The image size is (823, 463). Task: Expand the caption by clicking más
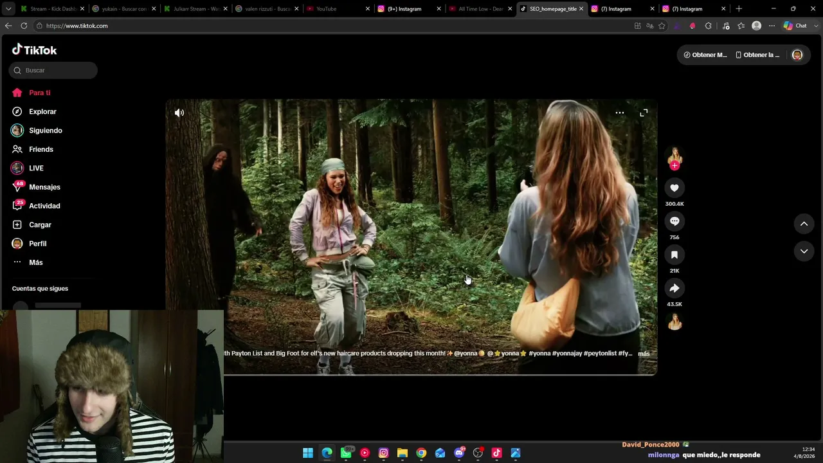click(644, 354)
